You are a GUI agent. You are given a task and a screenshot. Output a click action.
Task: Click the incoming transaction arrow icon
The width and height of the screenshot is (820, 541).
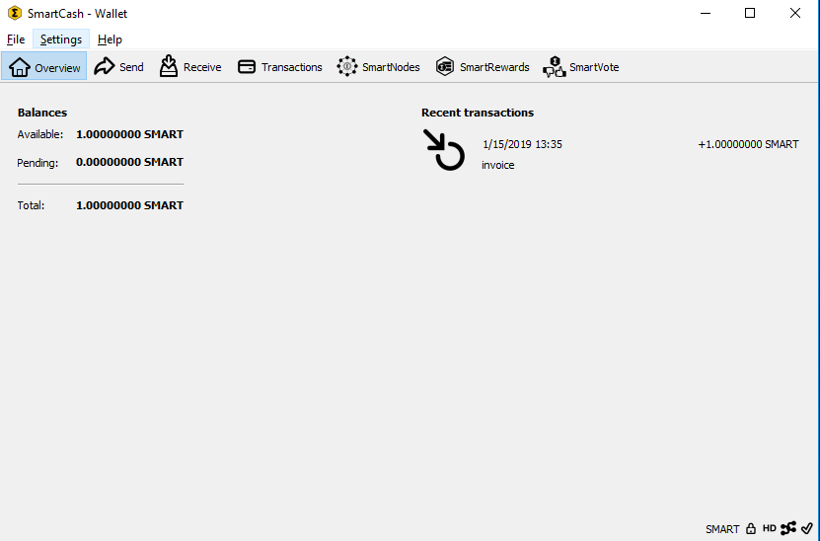(x=443, y=150)
